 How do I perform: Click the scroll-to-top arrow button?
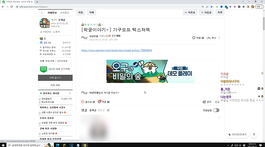[254, 134]
